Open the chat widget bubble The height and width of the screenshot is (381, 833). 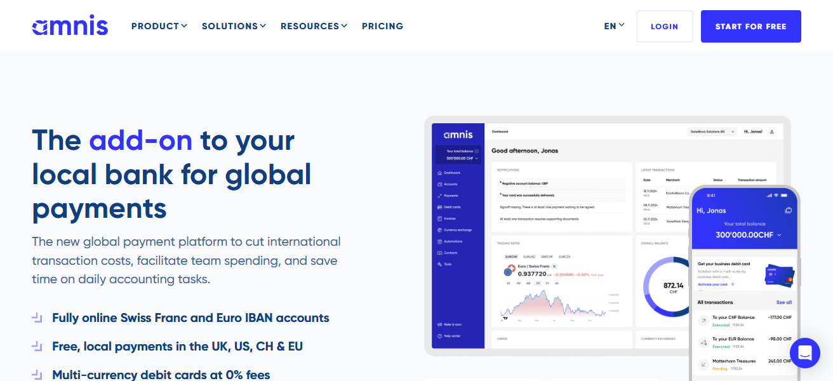pyautogui.click(x=804, y=353)
